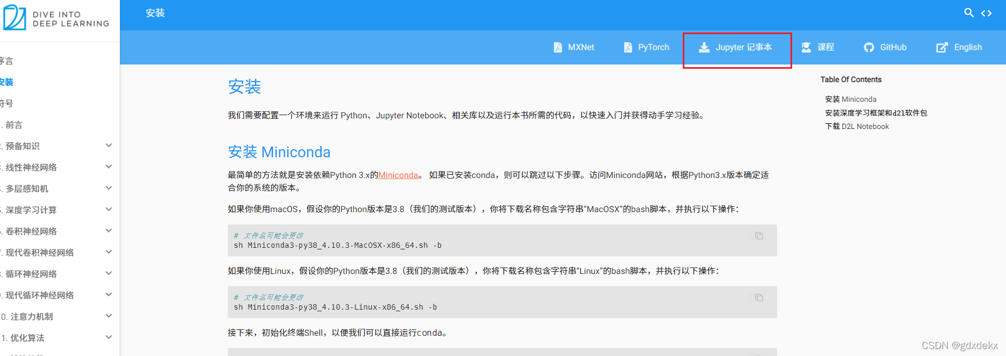This screenshot has width=1006, height=356.
Task: Open 注意力机制 chapter link
Action: coord(27,317)
